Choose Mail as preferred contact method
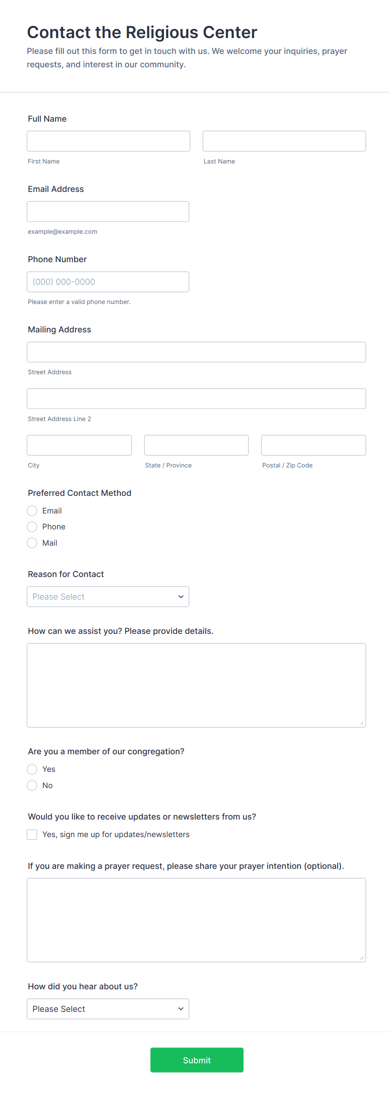The width and height of the screenshot is (389, 1093). pyautogui.click(x=32, y=543)
